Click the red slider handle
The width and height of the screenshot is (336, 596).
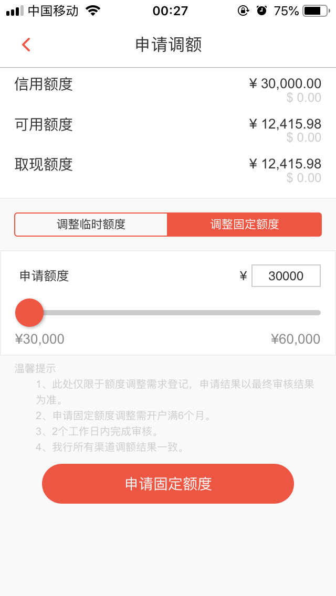(x=29, y=313)
